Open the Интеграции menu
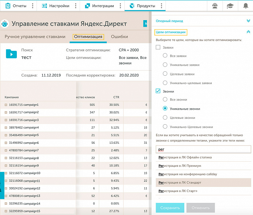 tap(103, 6)
